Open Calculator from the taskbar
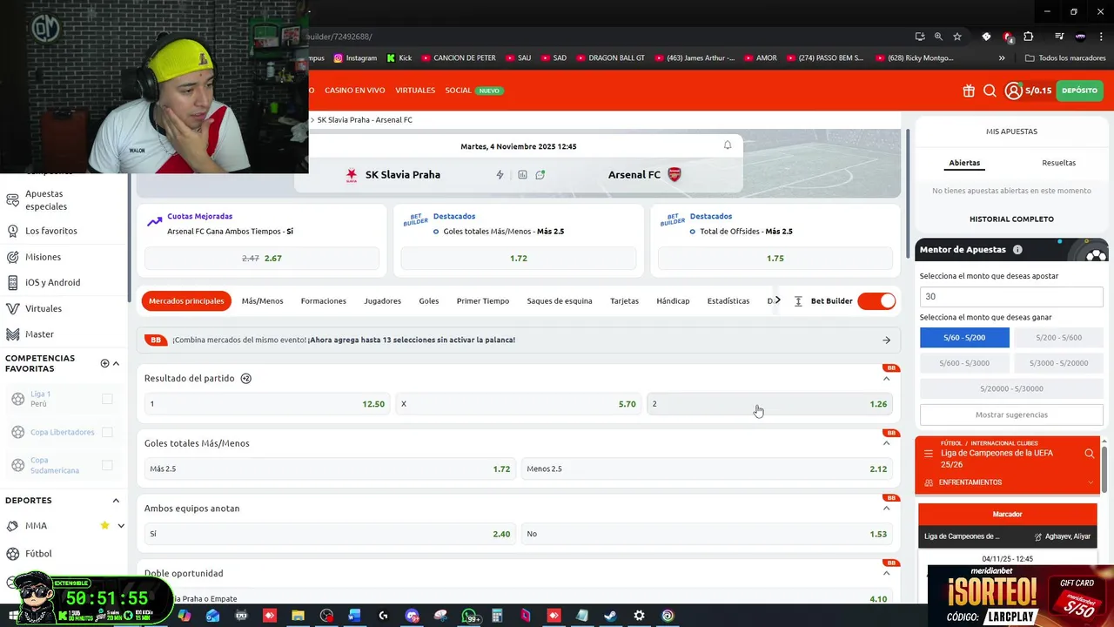Image resolution: width=1114 pixels, height=627 pixels. [497, 616]
